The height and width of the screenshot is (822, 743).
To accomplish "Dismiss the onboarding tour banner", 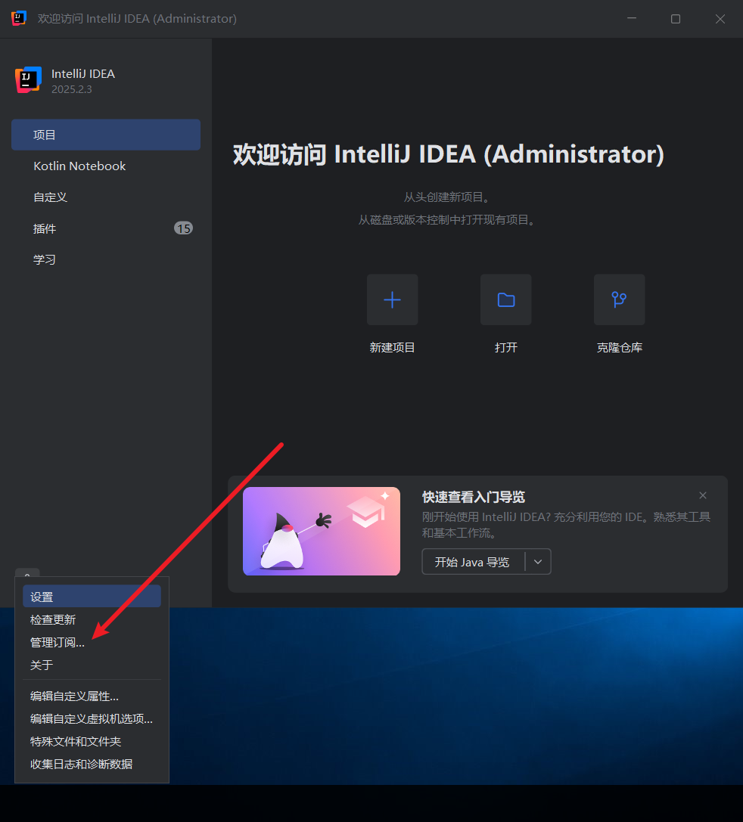I will pos(703,495).
